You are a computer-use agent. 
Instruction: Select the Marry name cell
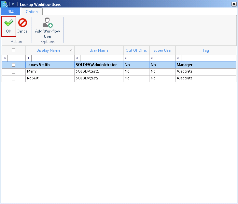50,72
